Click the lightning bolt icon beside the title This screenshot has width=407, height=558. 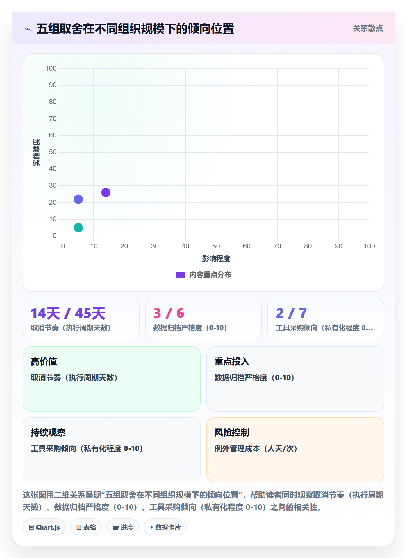[x=28, y=29]
